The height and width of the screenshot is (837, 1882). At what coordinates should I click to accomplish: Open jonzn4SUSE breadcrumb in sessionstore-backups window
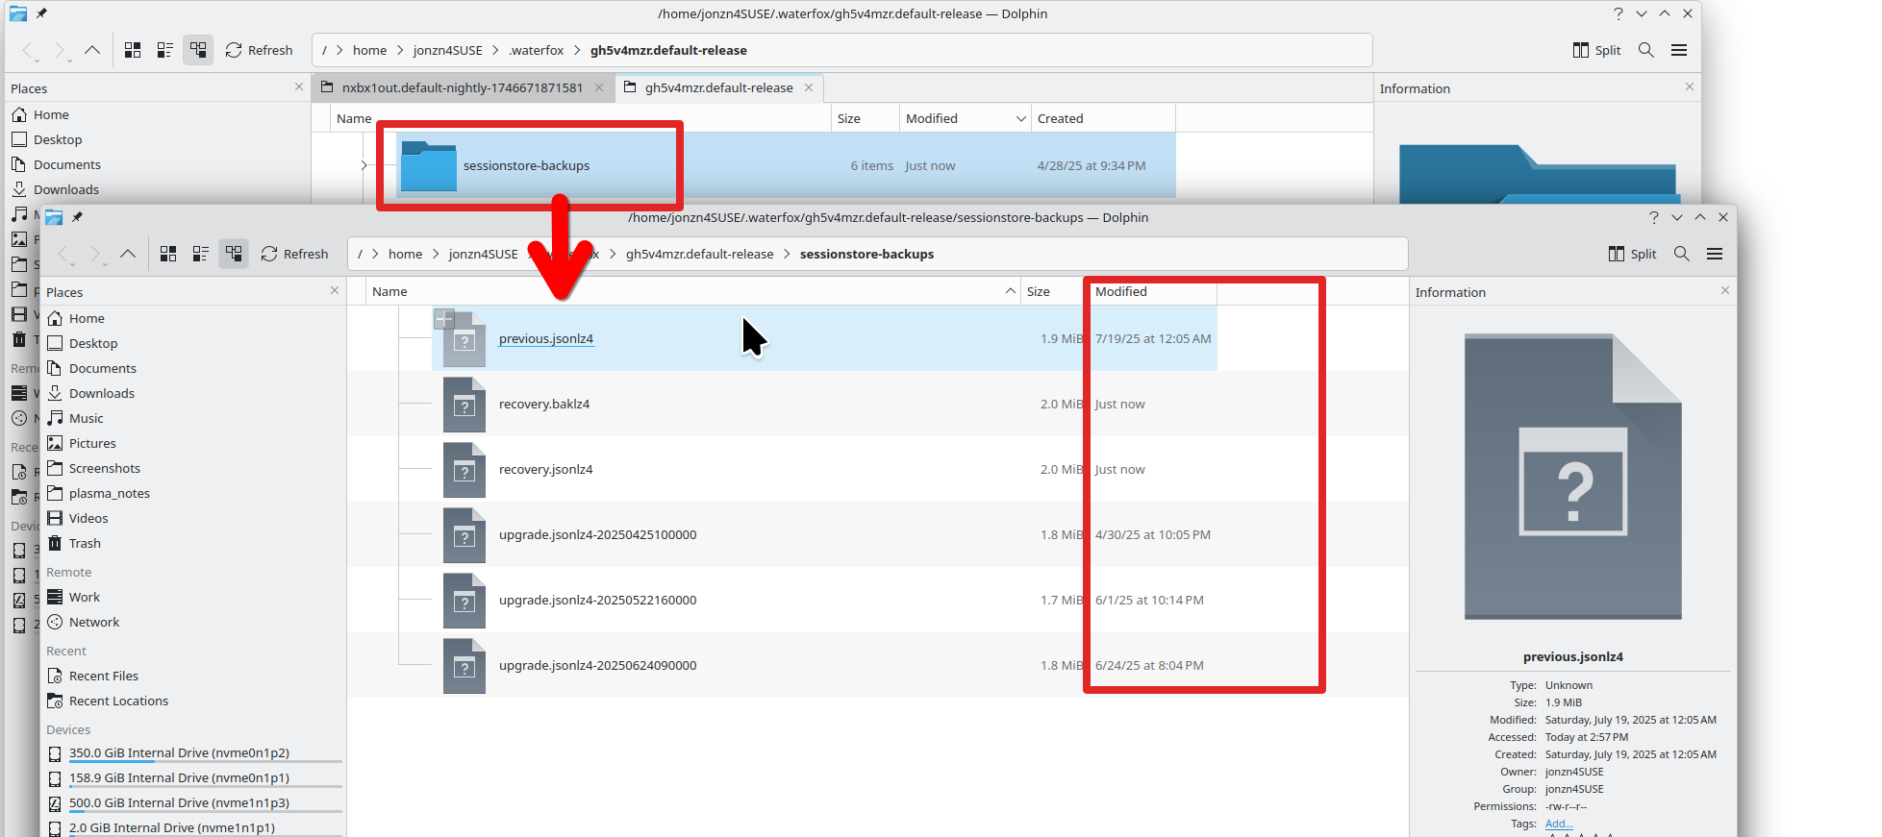[x=483, y=254]
